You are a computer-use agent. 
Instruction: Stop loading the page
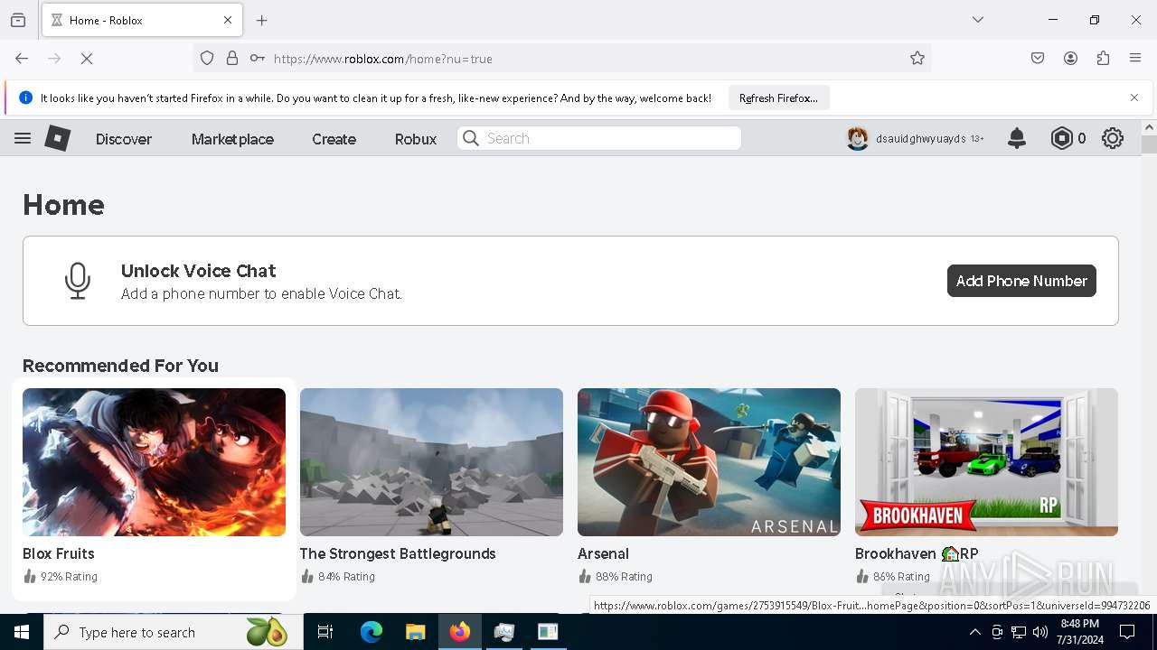click(87, 59)
